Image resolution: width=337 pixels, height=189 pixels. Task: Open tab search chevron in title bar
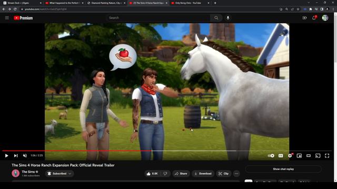(x=309, y=3)
